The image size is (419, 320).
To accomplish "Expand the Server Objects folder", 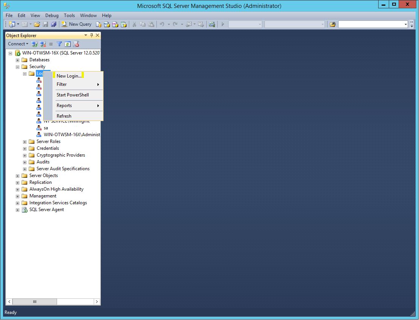I will 18,176.
